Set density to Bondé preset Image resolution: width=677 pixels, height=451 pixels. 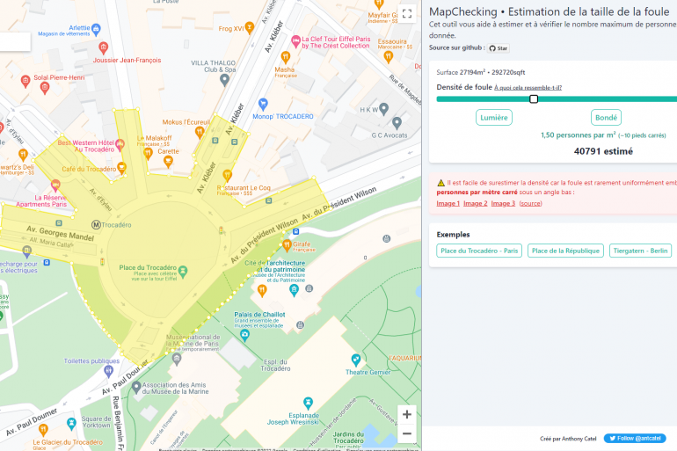tap(606, 118)
